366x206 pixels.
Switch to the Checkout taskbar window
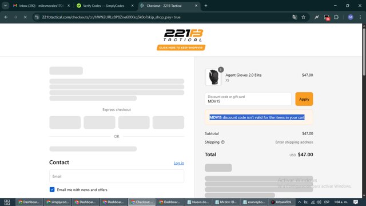(142, 202)
